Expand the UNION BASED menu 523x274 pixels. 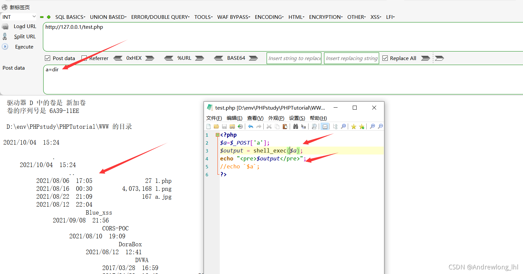tap(108, 17)
